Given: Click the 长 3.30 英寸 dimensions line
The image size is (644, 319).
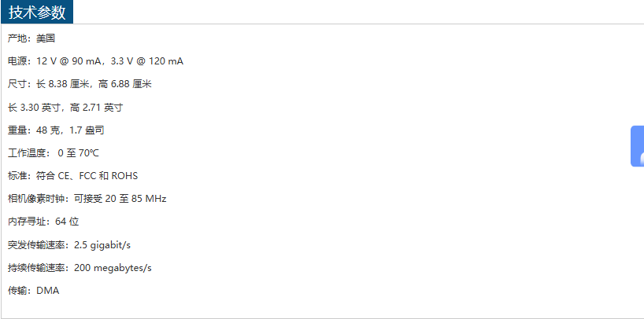Looking at the screenshot, I should click(65, 108).
